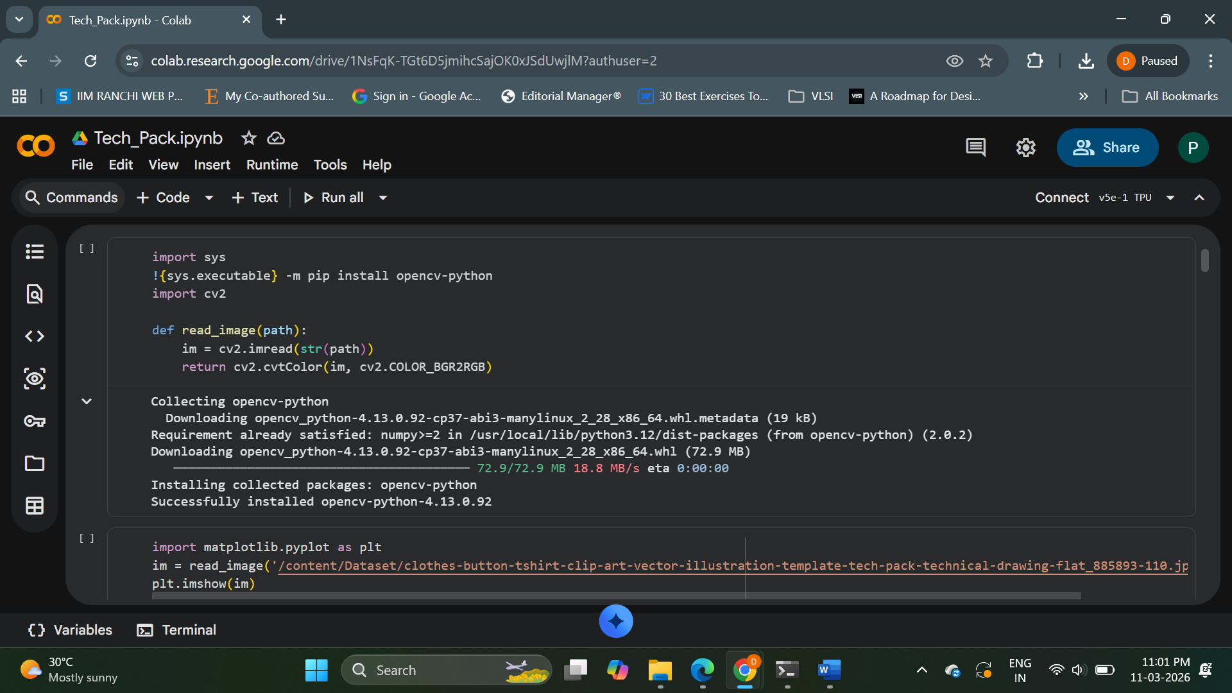
Task: Run the matplotlib import cell
Action: [x=87, y=538]
